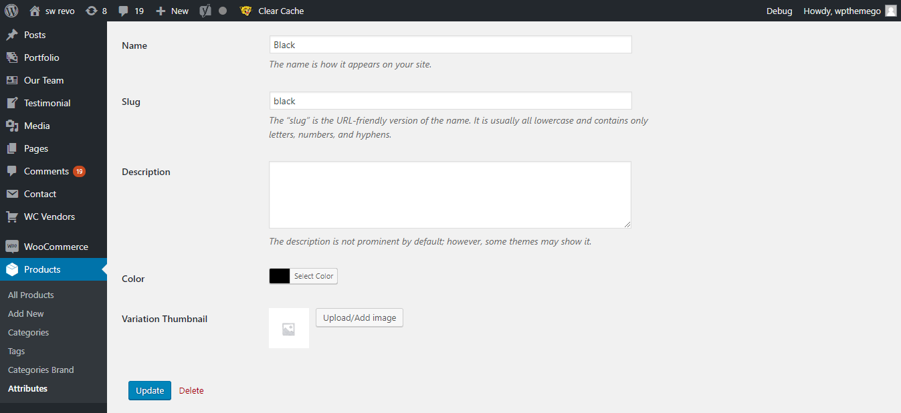Click the black color swatch
Image resolution: width=901 pixels, height=413 pixels.
(280, 276)
